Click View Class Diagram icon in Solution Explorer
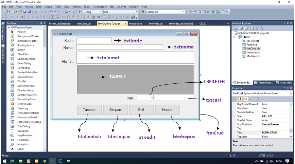The height and width of the screenshot is (164, 295). coord(261,28)
